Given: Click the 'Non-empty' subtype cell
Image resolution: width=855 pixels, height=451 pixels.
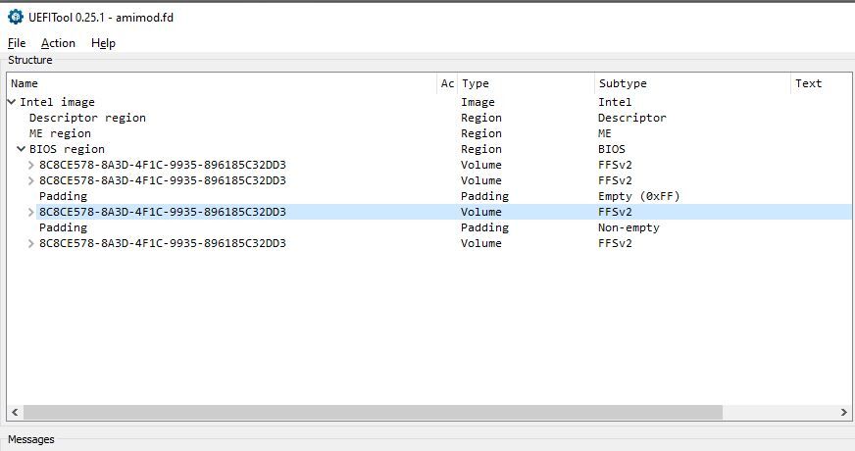Looking at the screenshot, I should (x=629, y=227).
